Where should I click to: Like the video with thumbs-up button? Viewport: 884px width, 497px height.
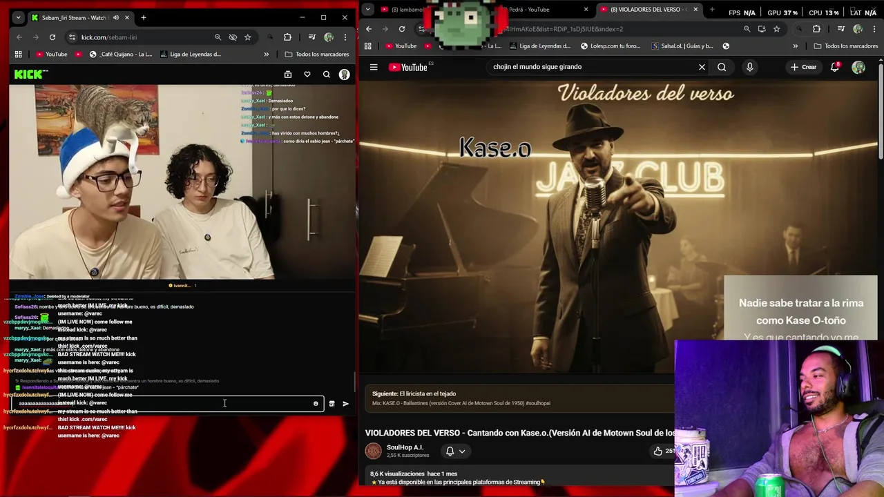point(658,451)
